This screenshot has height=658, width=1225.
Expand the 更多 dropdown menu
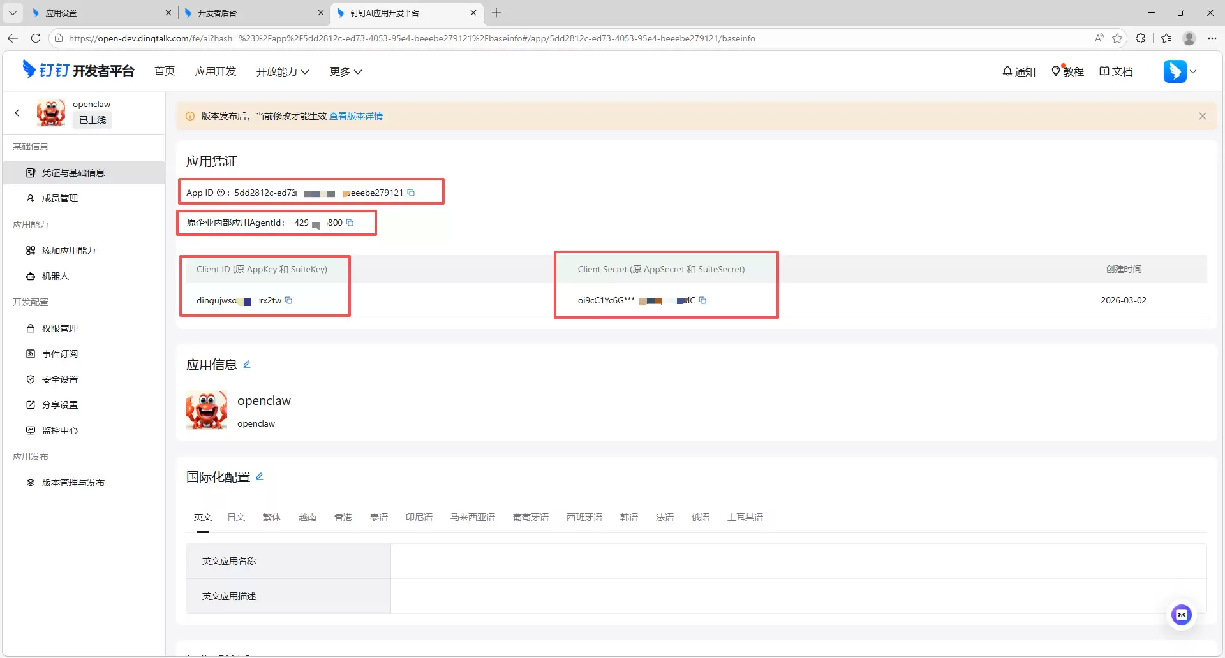pyautogui.click(x=345, y=71)
